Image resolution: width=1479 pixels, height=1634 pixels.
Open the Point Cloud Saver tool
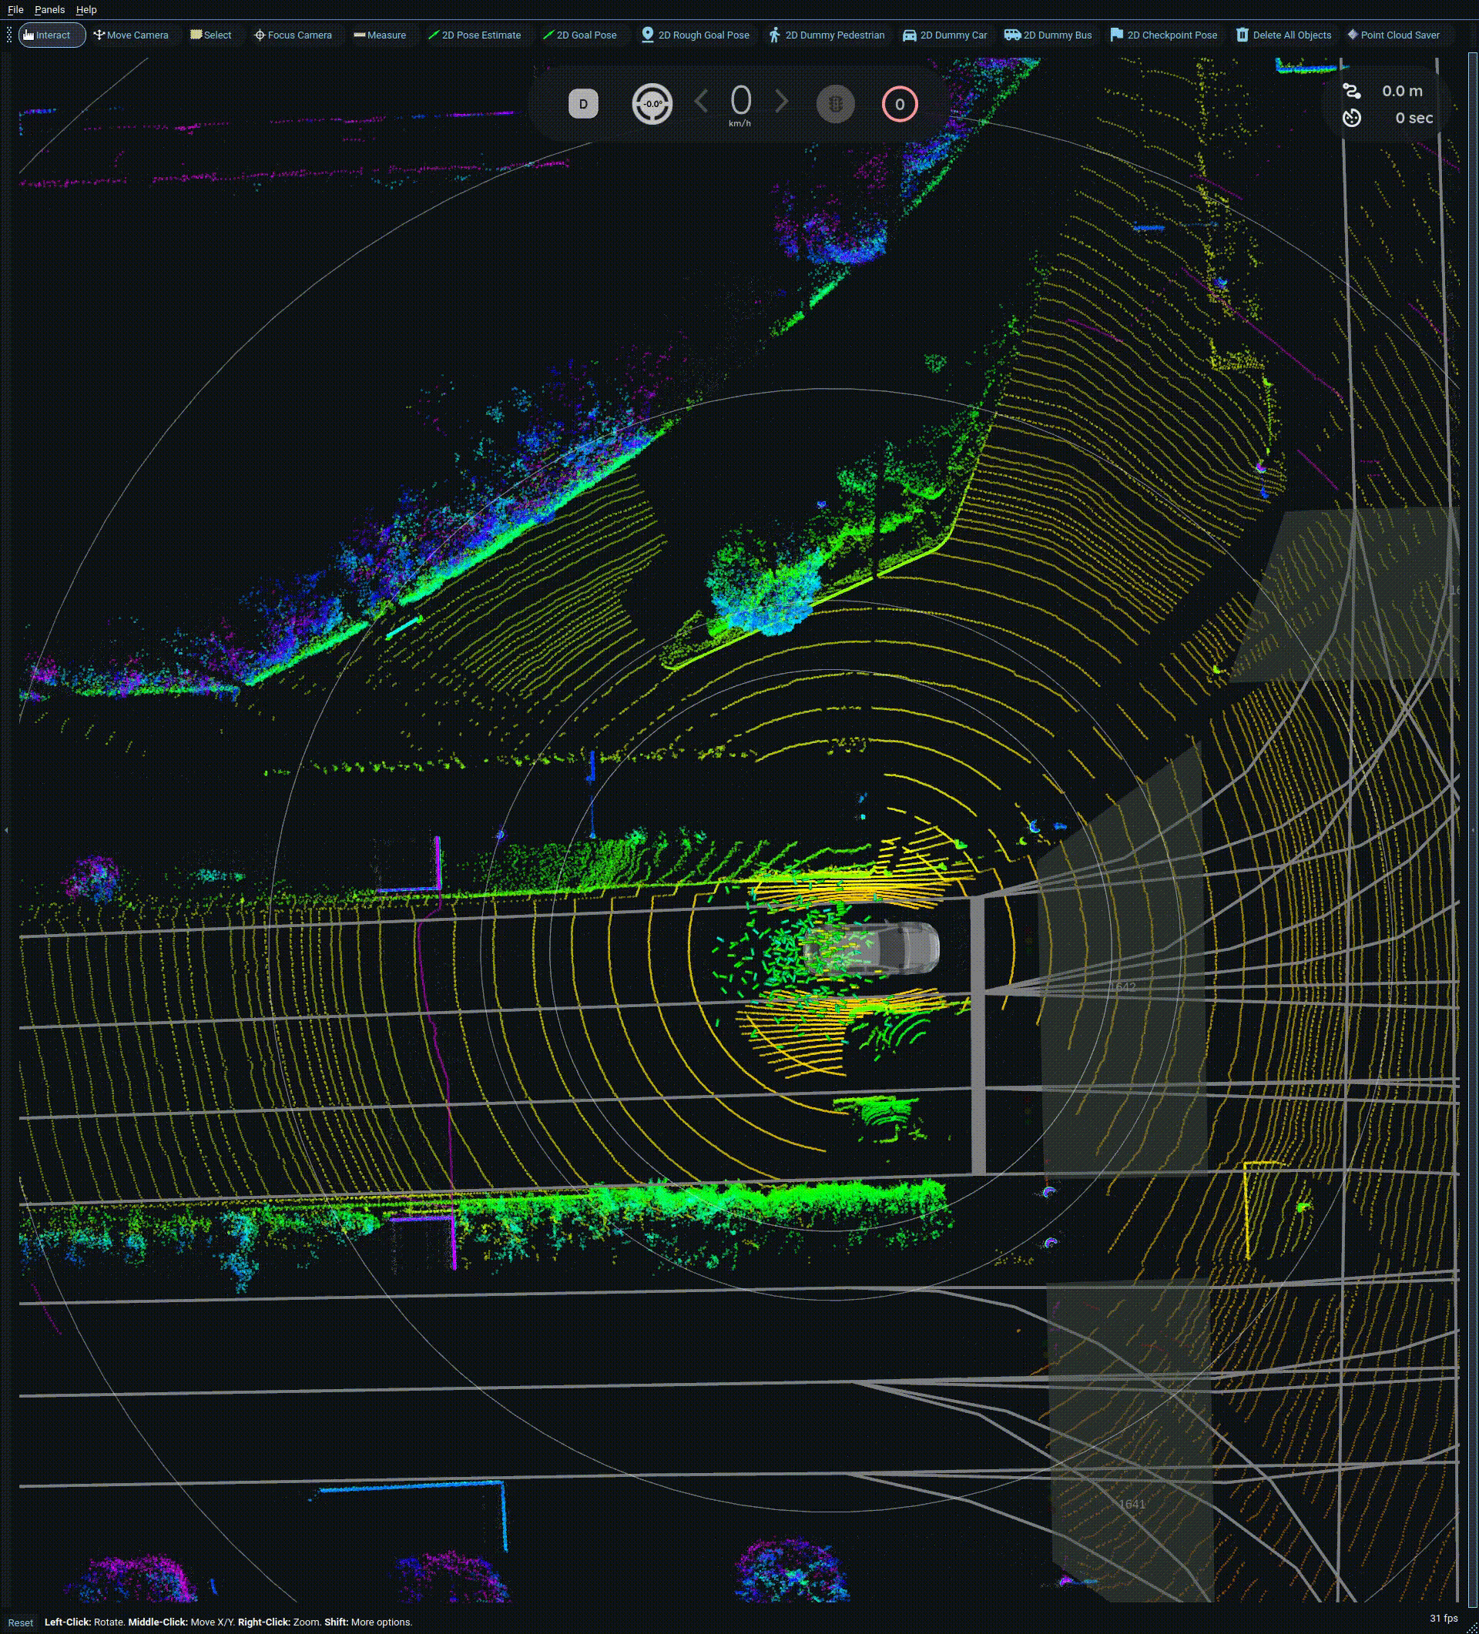(x=1392, y=35)
